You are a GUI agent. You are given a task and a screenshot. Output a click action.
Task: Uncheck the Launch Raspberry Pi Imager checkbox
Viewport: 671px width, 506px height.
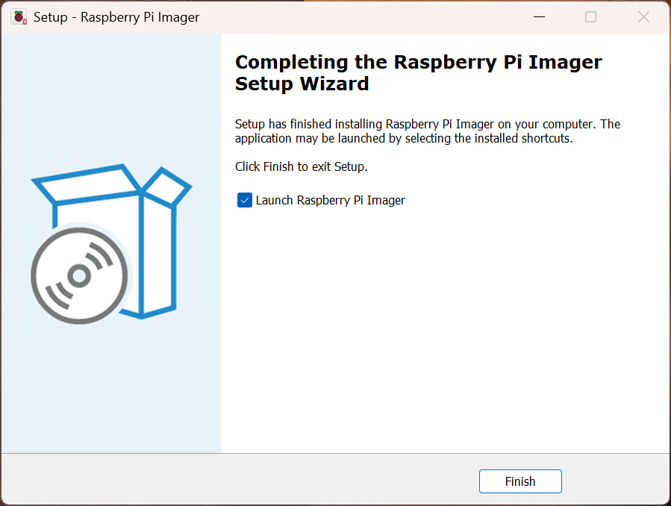(245, 200)
